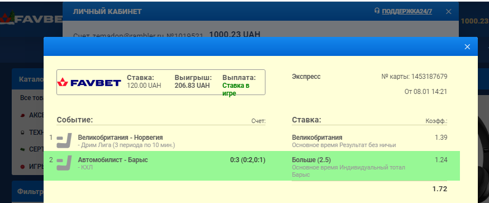Click the Дрим Лига league subtitle

126,145
